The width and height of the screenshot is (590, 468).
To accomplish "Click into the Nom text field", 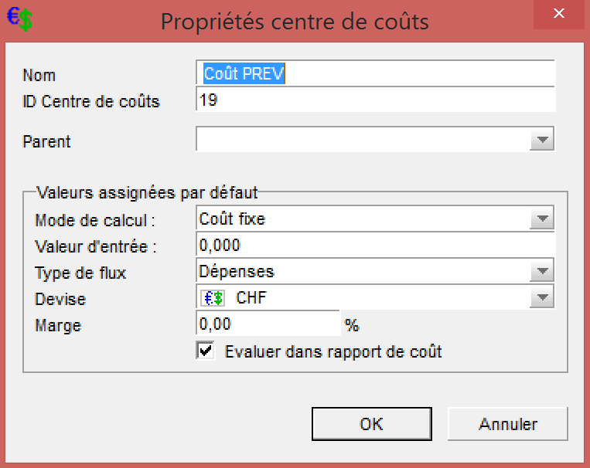I will point(377,73).
